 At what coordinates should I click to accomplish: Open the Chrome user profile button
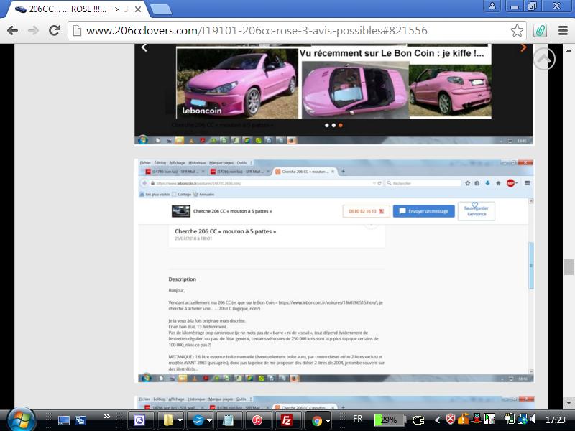point(492,6)
